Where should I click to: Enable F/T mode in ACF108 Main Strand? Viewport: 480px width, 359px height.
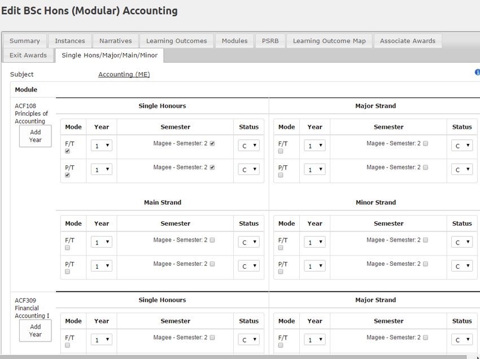tap(67, 248)
